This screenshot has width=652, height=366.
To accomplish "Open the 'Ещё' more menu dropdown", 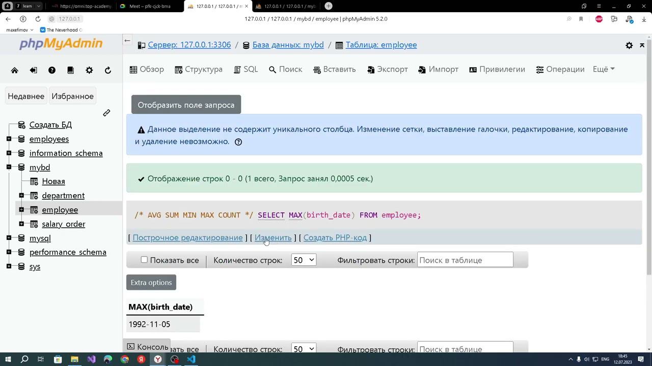I will [x=604, y=69].
